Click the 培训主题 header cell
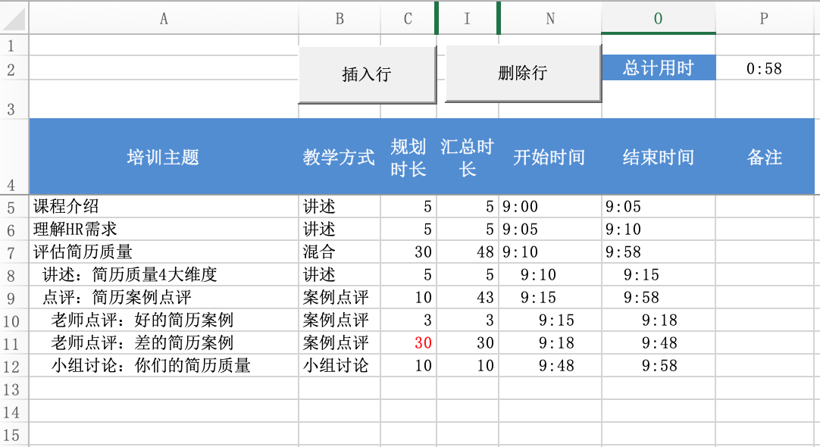 (164, 157)
